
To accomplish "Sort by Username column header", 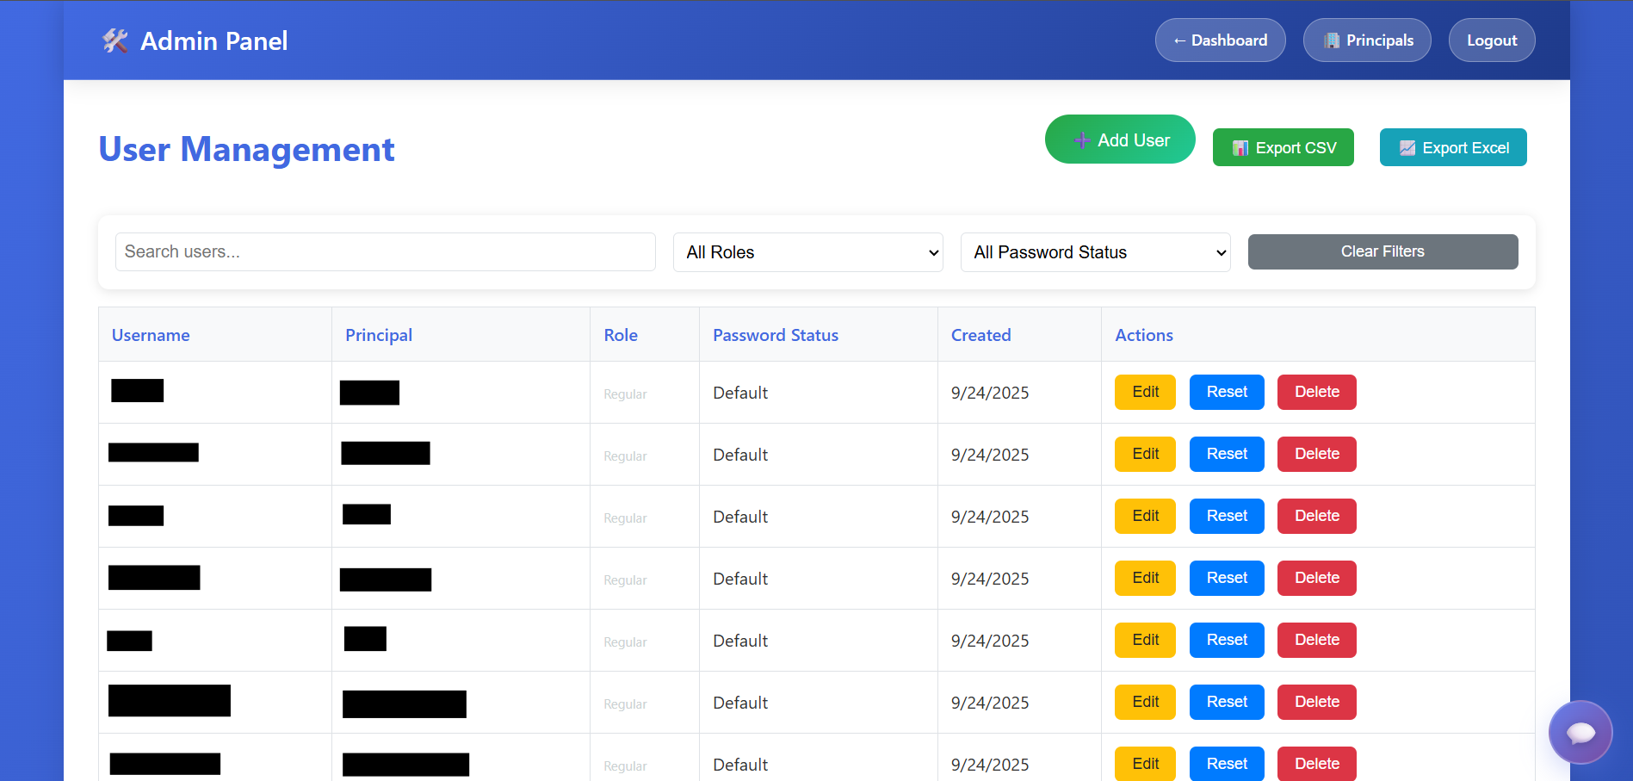I will pos(151,335).
